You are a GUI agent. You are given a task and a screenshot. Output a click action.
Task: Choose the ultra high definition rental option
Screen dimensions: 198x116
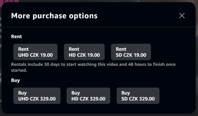pos(35,52)
